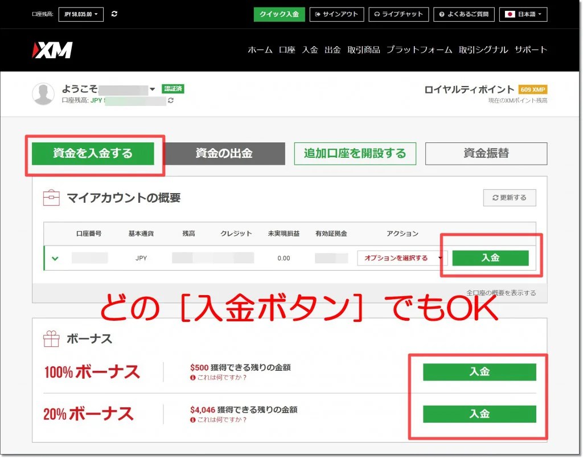
Task: Open サポート menu item
Action: click(531, 50)
